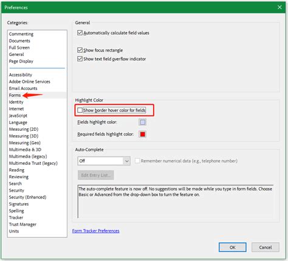Select the Internet category
Image resolution: width=288 pixels, height=261 pixels.
(x=16, y=109)
